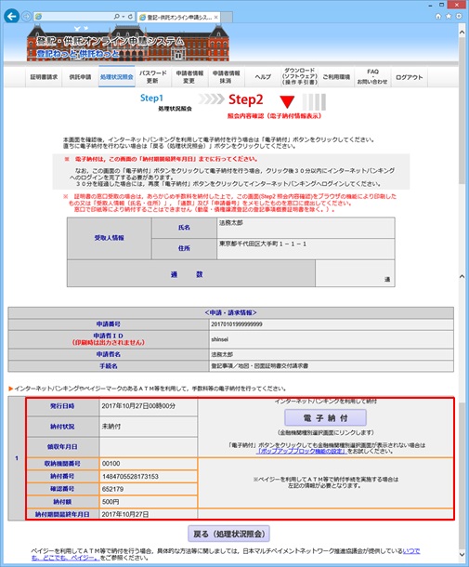Image resolution: width=469 pixels, height=567 pixels.
Task: Open the 証明書請求 menu item
Action: pyautogui.click(x=44, y=77)
